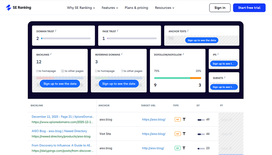Image resolution: width=272 pixels, height=155 pixels.
Task: Click the 25% nofollow percentage
Action: [x=199, y=71]
